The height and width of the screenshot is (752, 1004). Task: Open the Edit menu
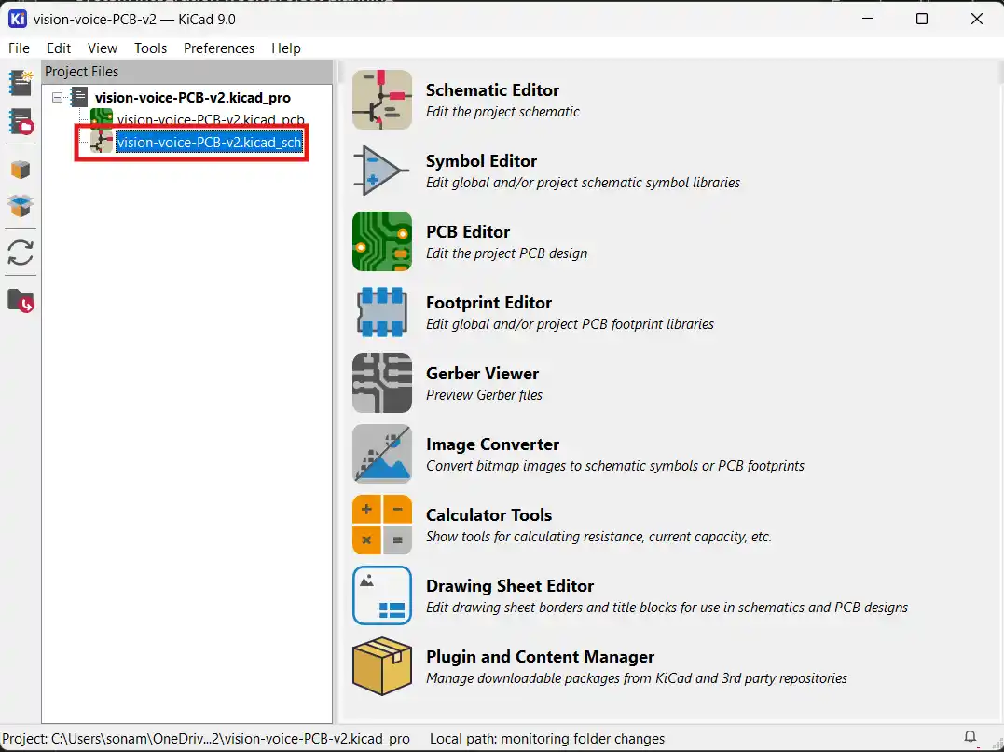pyautogui.click(x=59, y=48)
